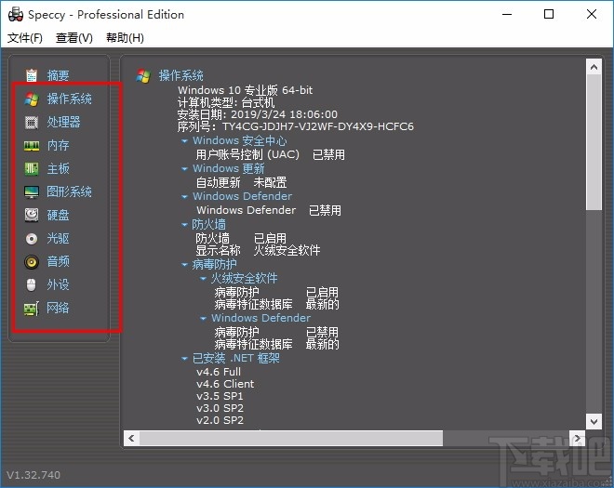The image size is (614, 488).
Task: Select the v4.6 Full entry
Action: click(219, 372)
